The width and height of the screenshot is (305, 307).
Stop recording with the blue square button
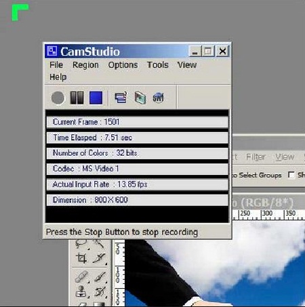pyautogui.click(x=96, y=98)
